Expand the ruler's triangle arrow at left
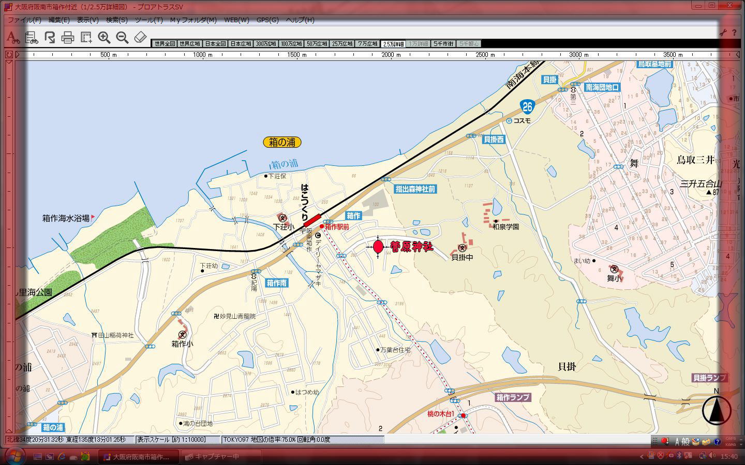745x465 pixels. (18, 54)
